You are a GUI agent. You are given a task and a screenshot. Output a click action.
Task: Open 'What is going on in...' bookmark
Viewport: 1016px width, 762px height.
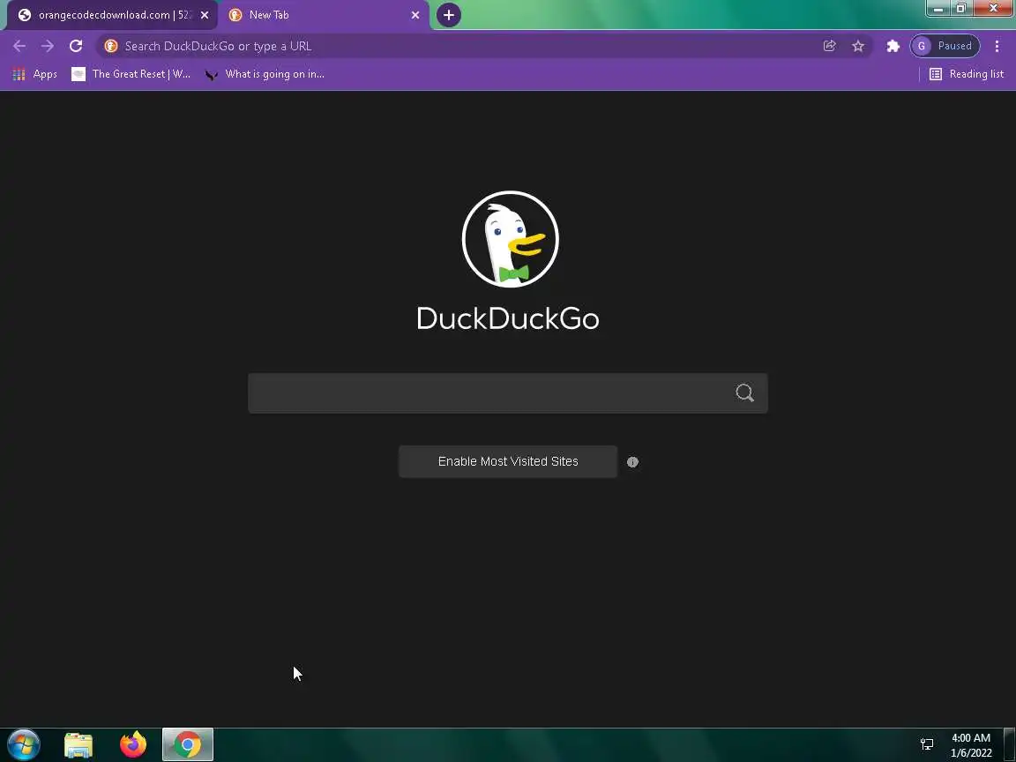[x=265, y=74]
